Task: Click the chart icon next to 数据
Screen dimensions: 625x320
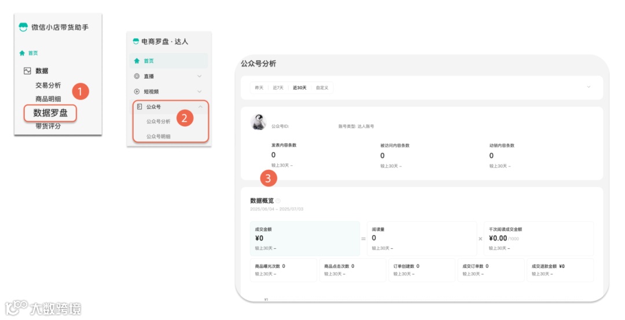Action: tap(27, 71)
